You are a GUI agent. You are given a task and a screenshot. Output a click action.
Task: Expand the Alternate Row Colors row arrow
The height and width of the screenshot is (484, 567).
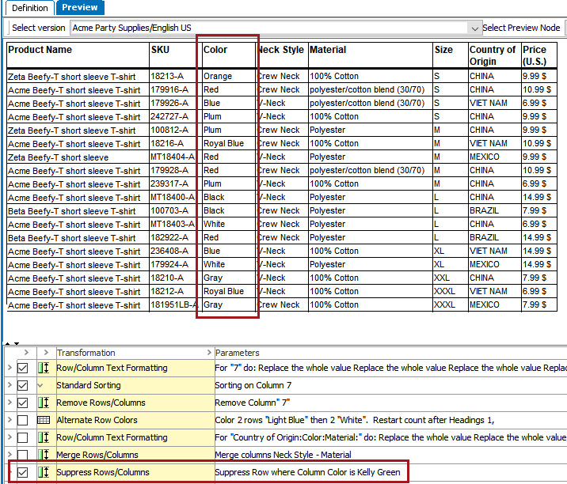pyautogui.click(x=8, y=421)
